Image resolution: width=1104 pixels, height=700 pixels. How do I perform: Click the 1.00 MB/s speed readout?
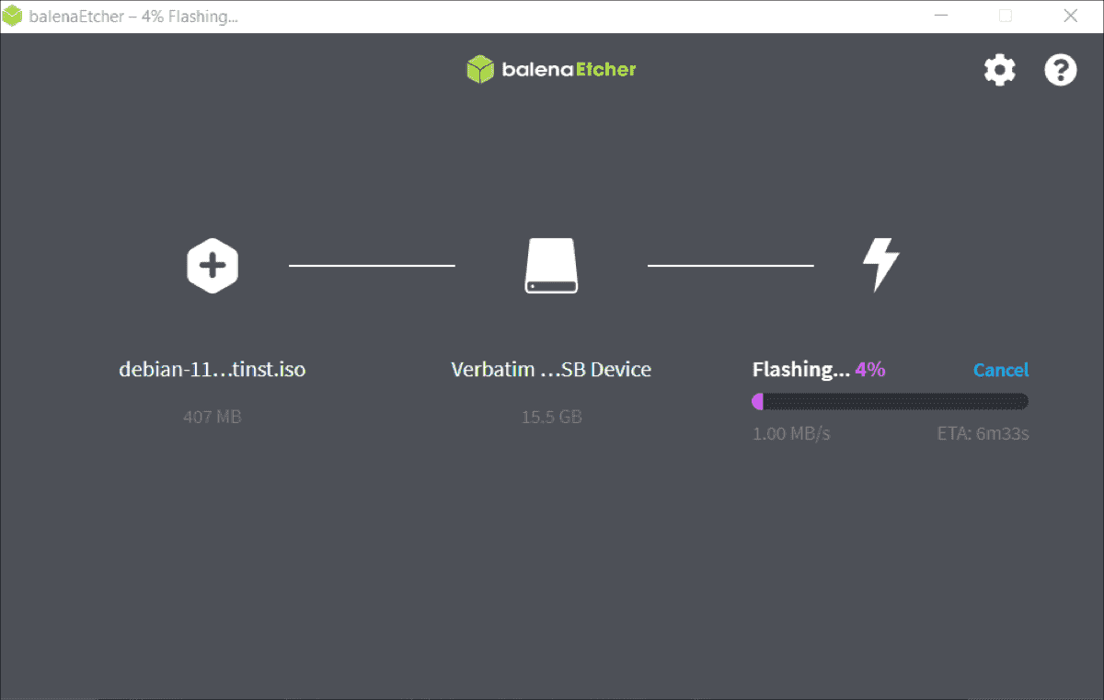click(x=791, y=433)
